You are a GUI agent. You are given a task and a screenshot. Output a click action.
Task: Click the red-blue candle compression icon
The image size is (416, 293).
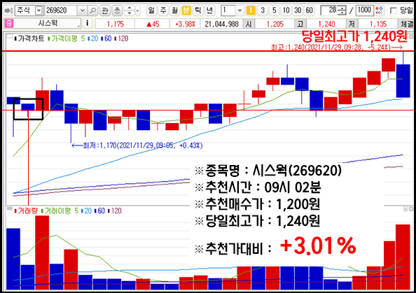[x=380, y=10]
